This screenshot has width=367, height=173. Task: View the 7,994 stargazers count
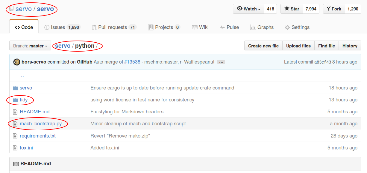pyautogui.click(x=311, y=9)
